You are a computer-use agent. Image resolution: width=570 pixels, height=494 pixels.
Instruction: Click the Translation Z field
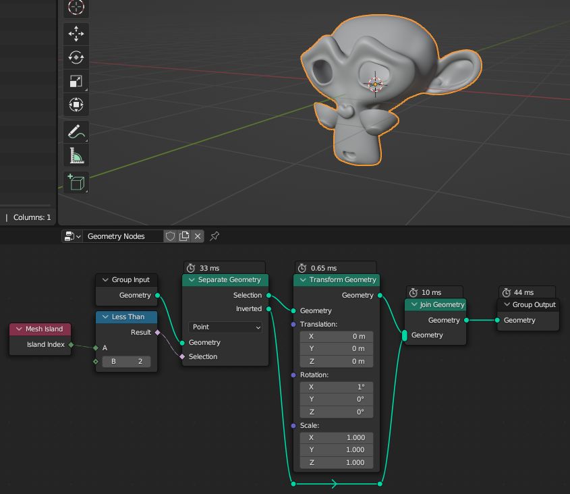tap(337, 361)
